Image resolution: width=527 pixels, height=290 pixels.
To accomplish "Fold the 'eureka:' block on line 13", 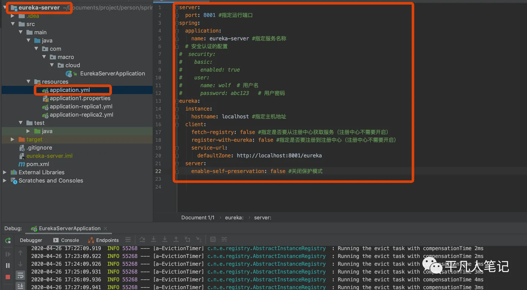I will [x=177, y=101].
